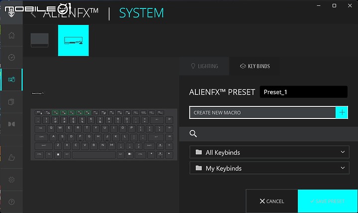Edit the Preset_1 name field
This screenshot has height=213, width=358.
[304, 92]
